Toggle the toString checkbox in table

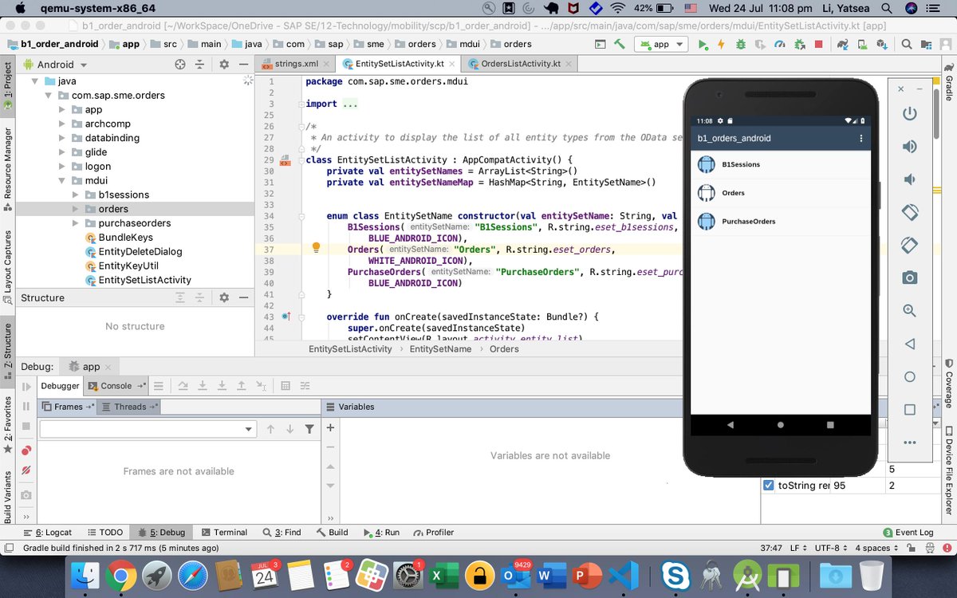click(769, 485)
